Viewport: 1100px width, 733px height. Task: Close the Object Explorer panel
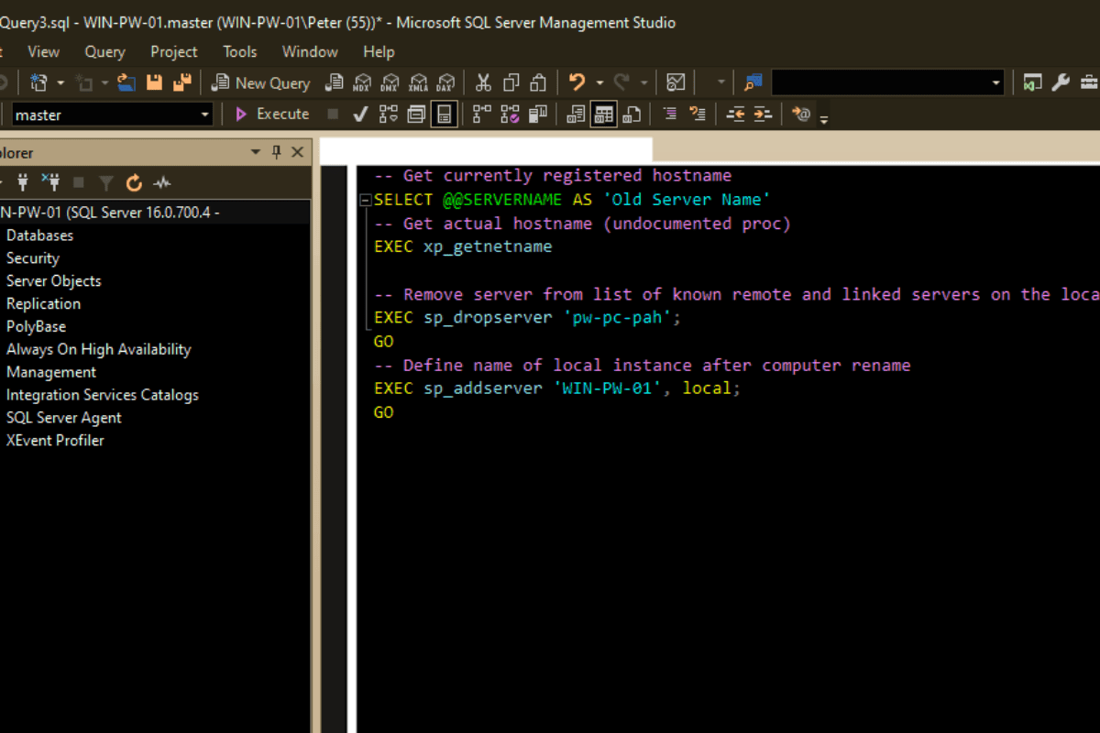click(x=297, y=152)
